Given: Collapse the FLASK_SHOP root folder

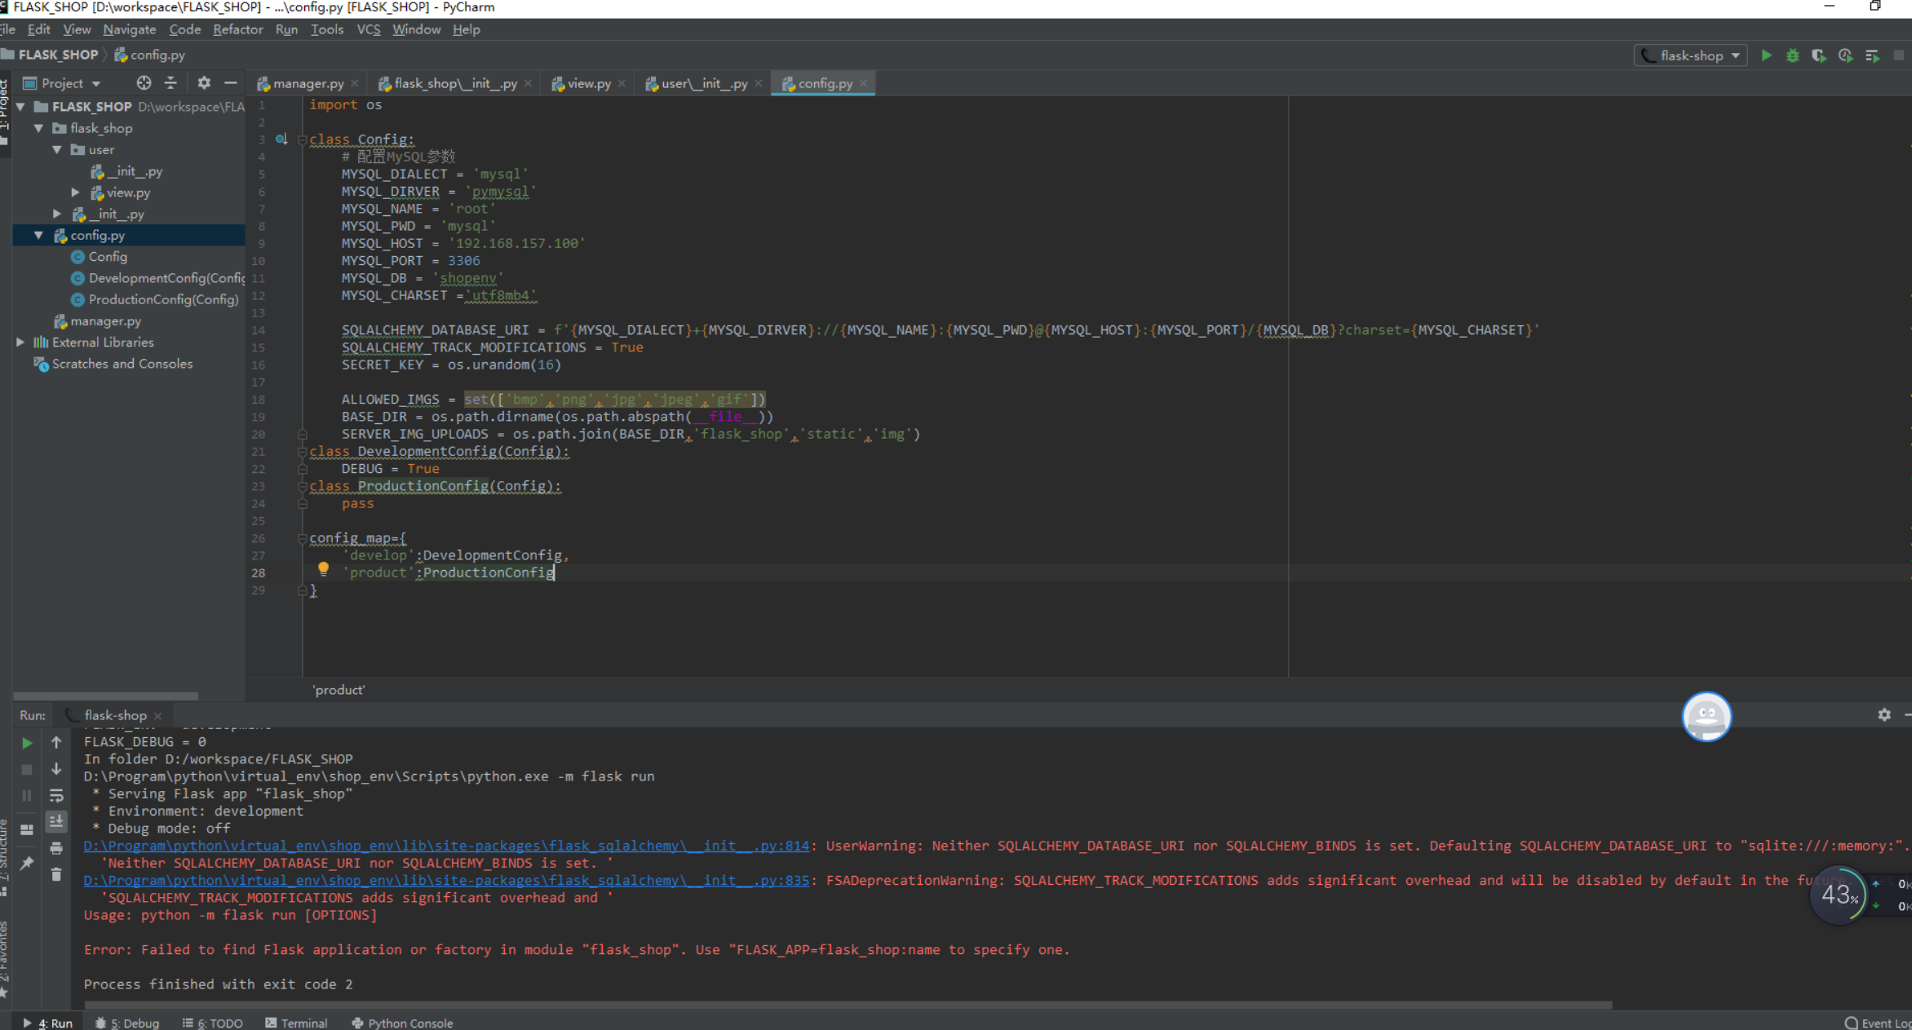Looking at the screenshot, I should 20,106.
